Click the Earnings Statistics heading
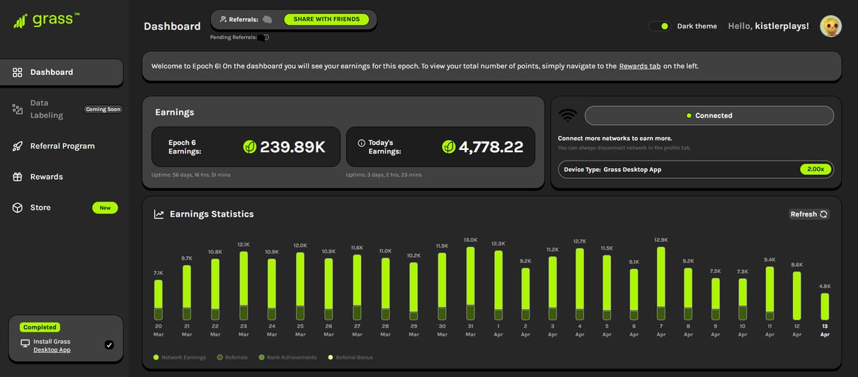858x377 pixels. (212, 214)
